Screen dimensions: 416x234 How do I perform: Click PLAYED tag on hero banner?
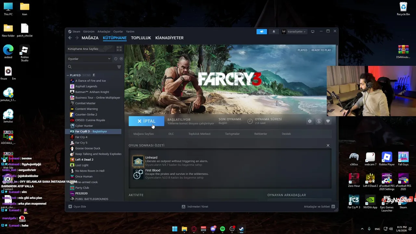[x=302, y=50]
